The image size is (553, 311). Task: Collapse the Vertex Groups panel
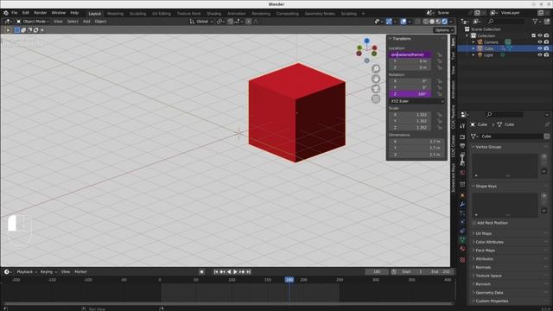[x=488, y=147]
